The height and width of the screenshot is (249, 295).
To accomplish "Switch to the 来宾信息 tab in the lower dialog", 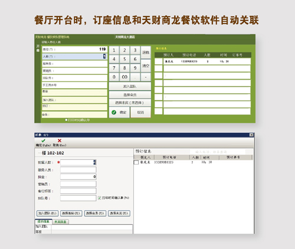I will (60, 222).
